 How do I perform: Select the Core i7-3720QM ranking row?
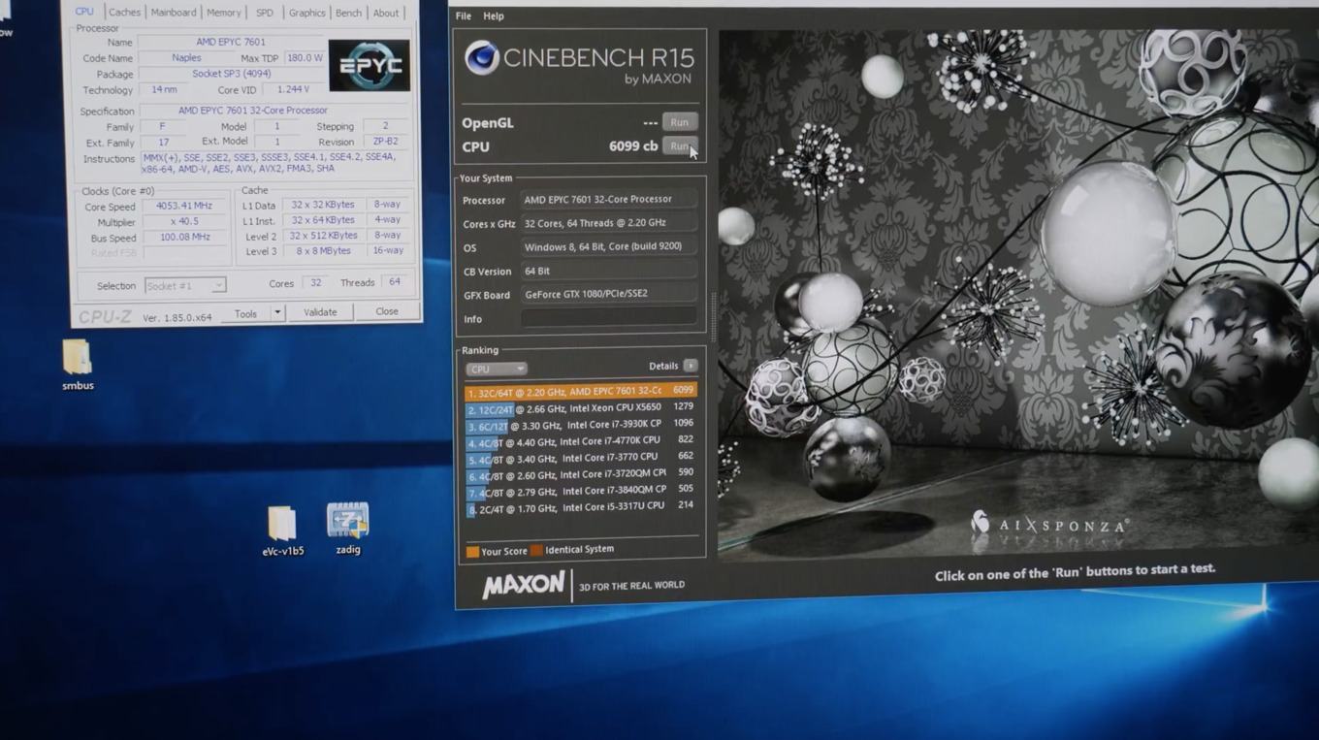[581, 473]
